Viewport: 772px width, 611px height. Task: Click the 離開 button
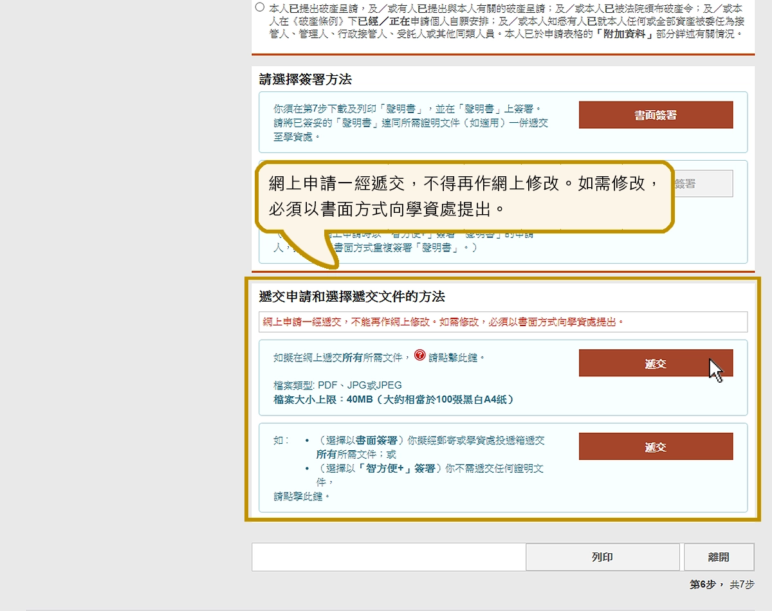click(x=719, y=557)
